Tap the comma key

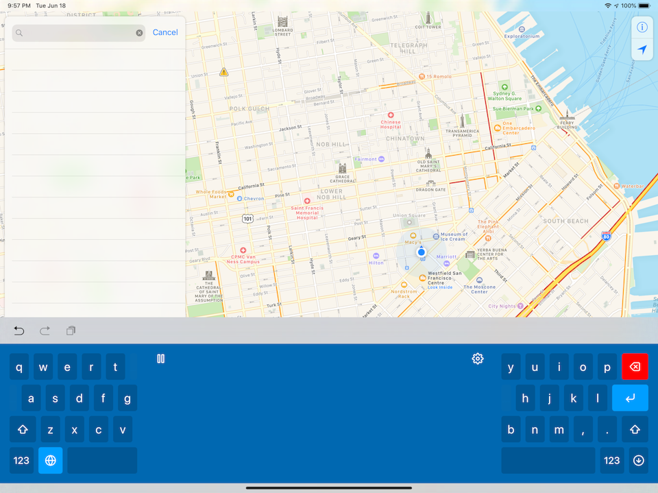coord(583,429)
